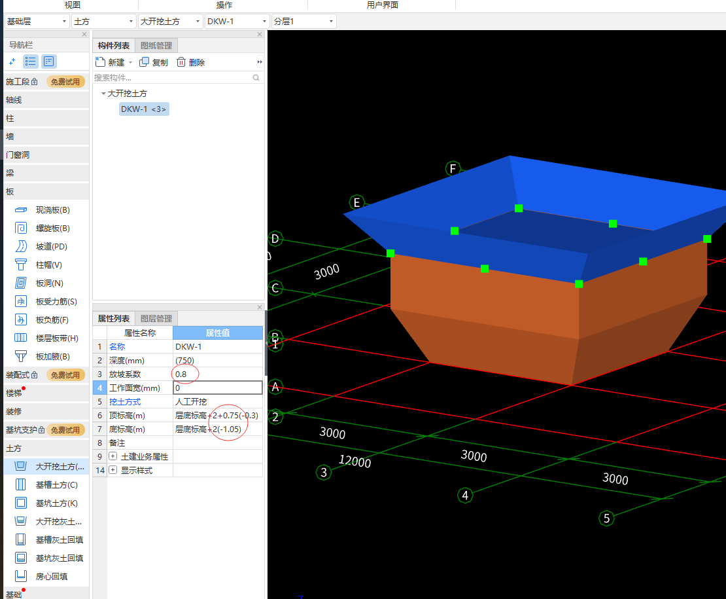Click 免费试用 beside 装配式
Viewport: 726px width, 599px height.
tap(65, 374)
